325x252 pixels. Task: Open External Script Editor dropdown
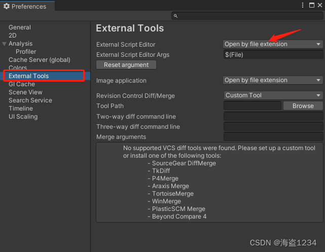point(273,44)
